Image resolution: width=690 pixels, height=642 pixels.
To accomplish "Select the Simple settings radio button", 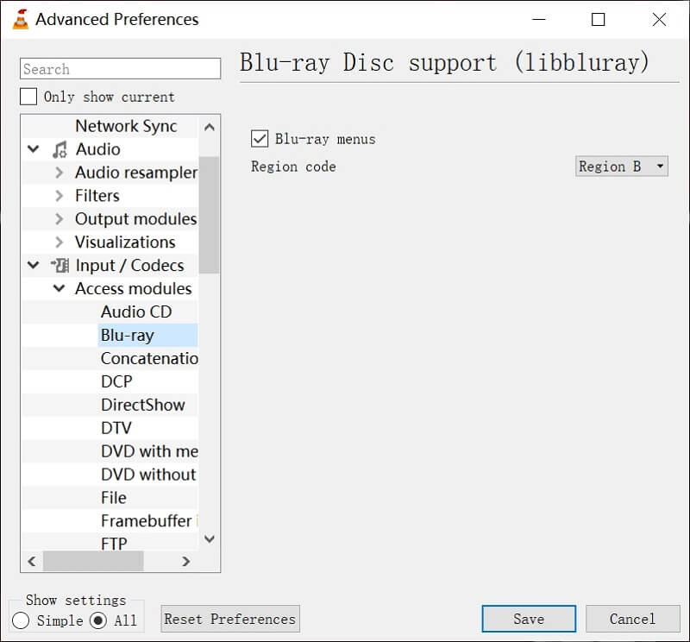I will pyautogui.click(x=21, y=620).
